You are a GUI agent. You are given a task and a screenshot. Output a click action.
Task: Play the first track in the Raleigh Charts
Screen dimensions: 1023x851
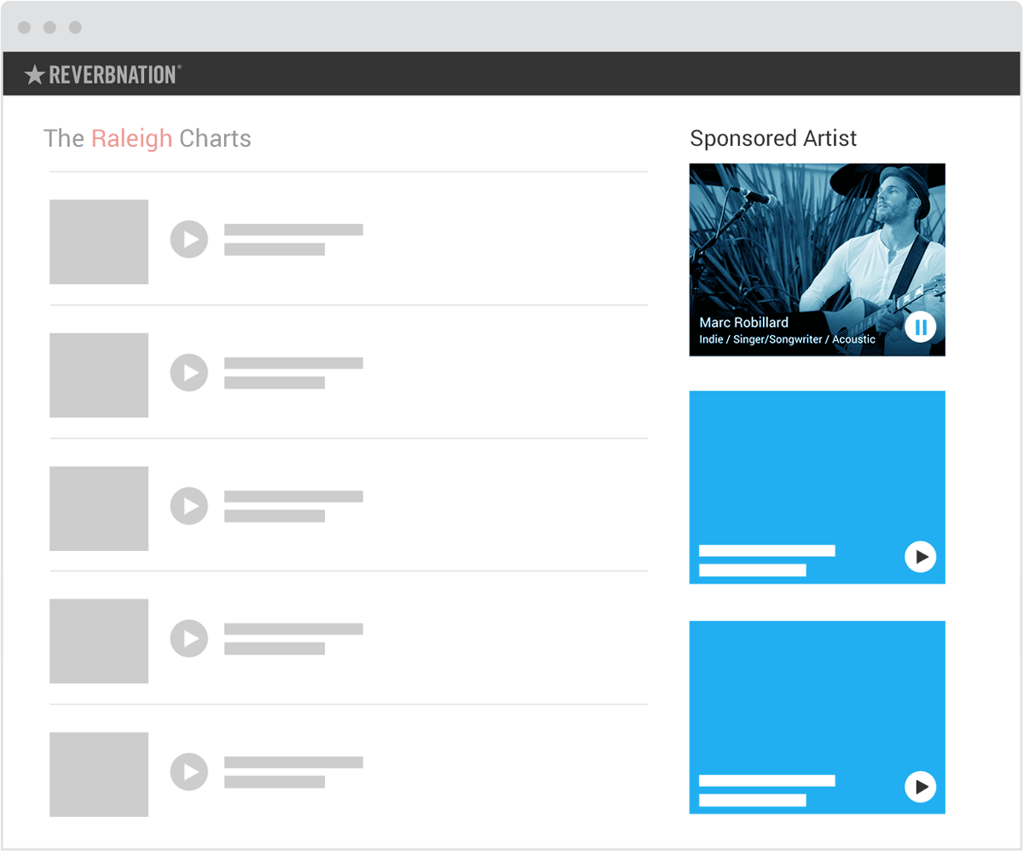(x=188, y=240)
